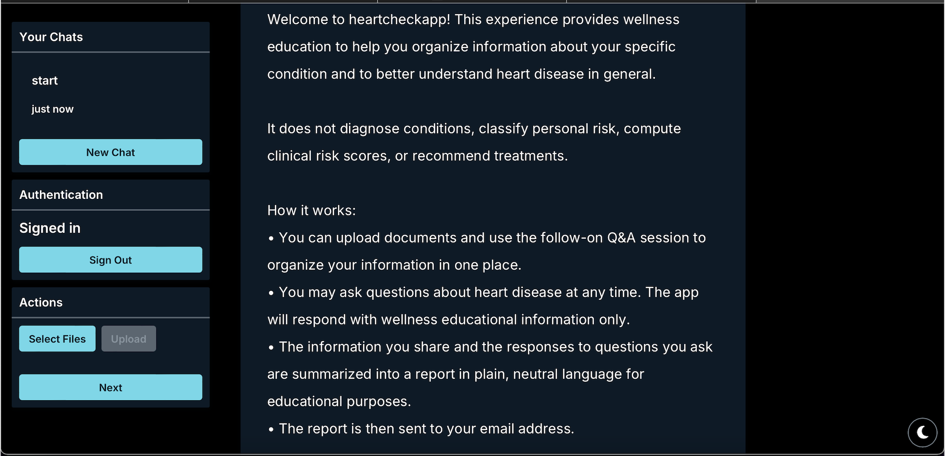Click the 'just now' chat timestamp

click(52, 109)
